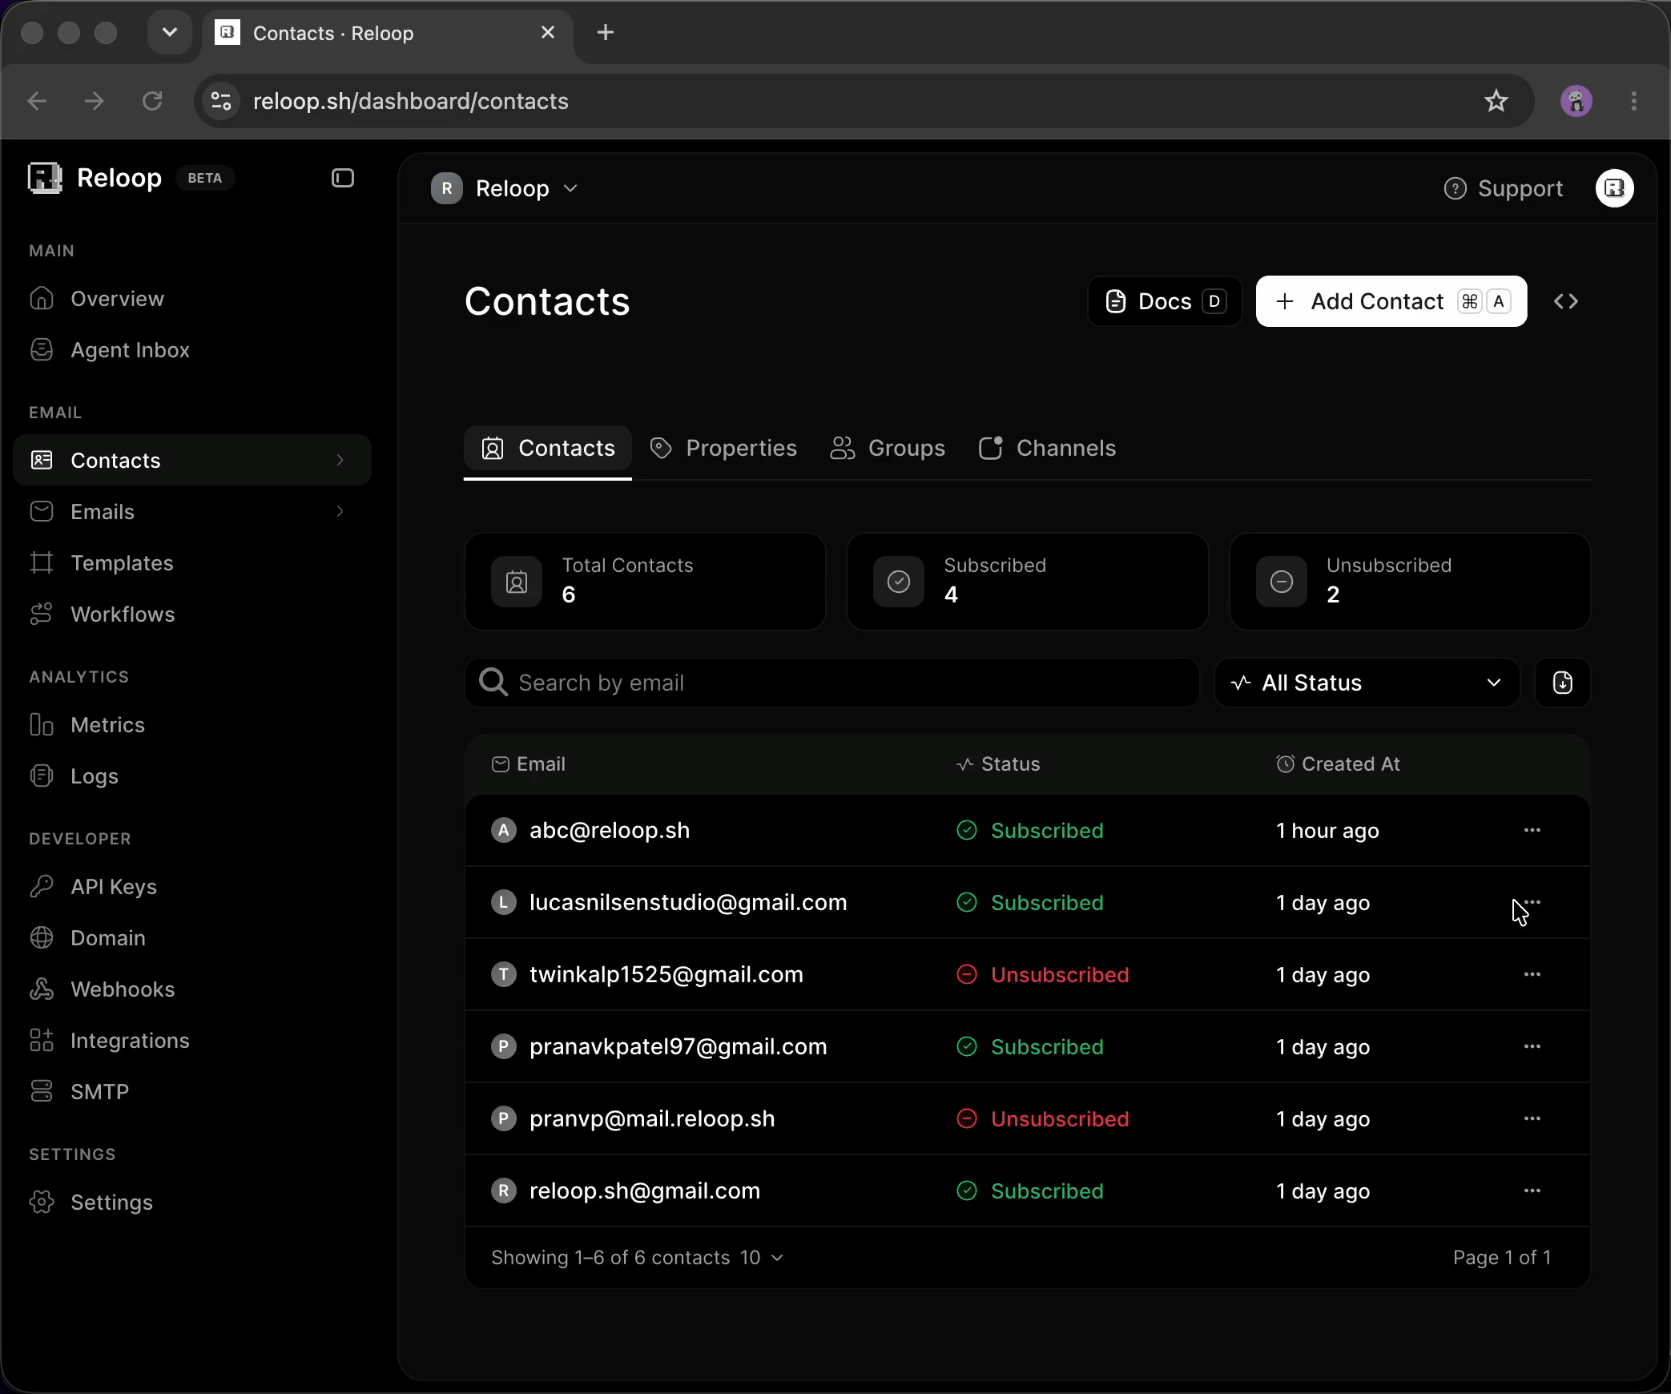Click the Reloop logo in sidebar
This screenshot has height=1394, width=1671.
coord(45,178)
